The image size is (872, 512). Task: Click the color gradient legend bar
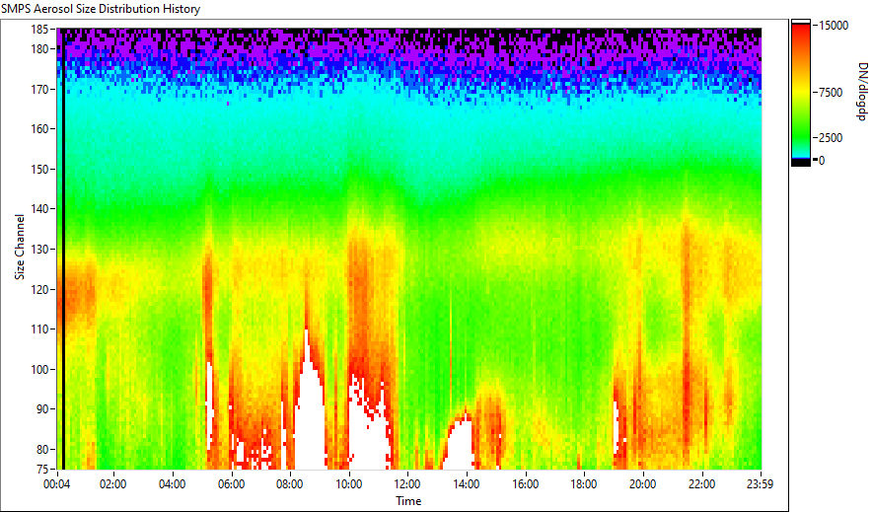(801, 93)
